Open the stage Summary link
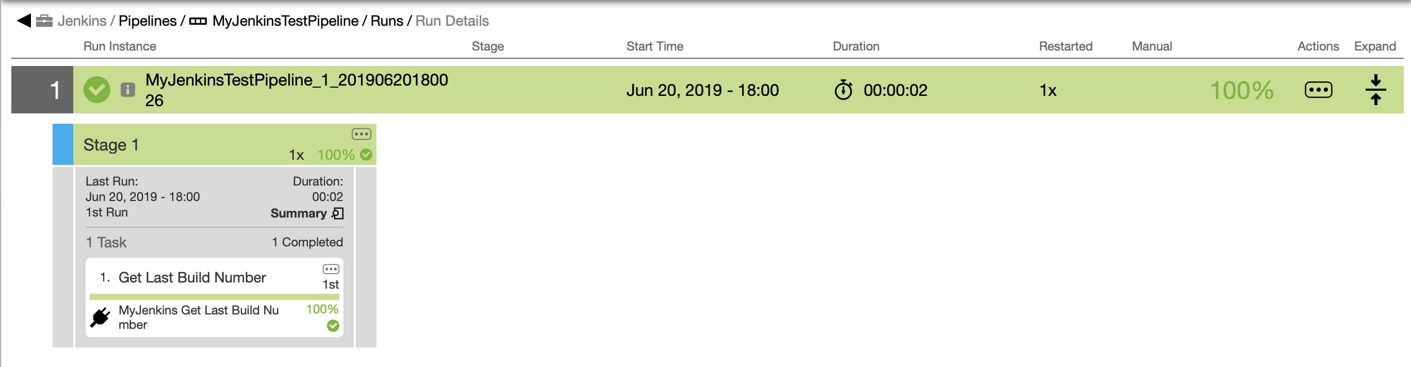1411x367 pixels. point(299,213)
